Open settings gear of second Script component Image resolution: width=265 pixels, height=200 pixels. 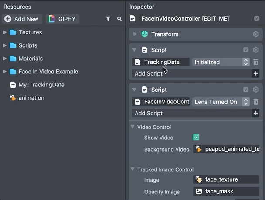point(256,90)
